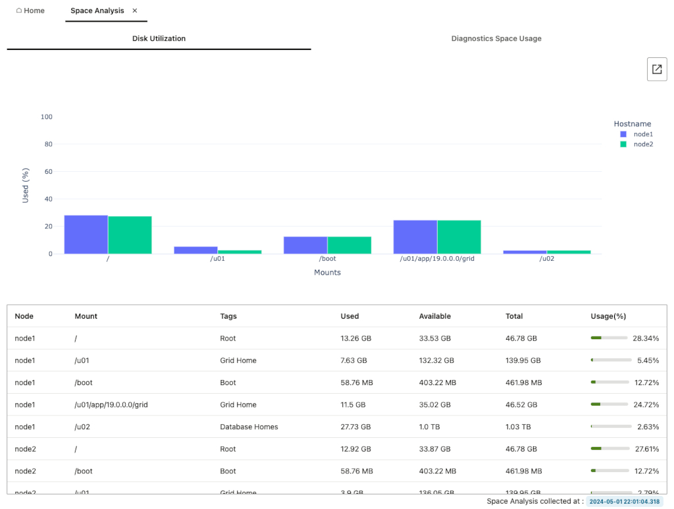Close the Space Analysis tab
The height and width of the screenshot is (509, 674).
click(134, 11)
